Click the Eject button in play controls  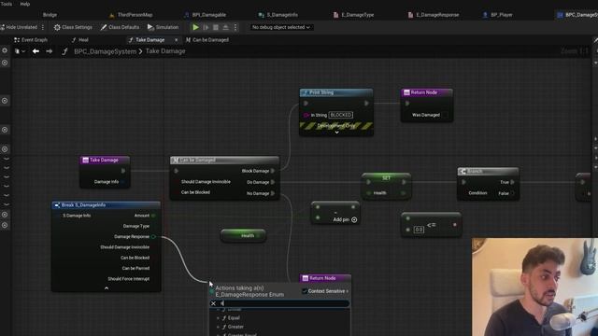(x=225, y=27)
